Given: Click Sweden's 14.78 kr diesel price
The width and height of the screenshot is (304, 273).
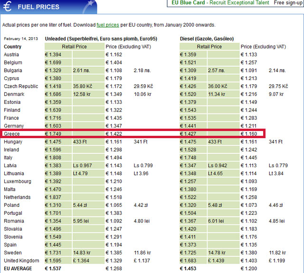Looking at the screenshot, I should tap(218, 253).
